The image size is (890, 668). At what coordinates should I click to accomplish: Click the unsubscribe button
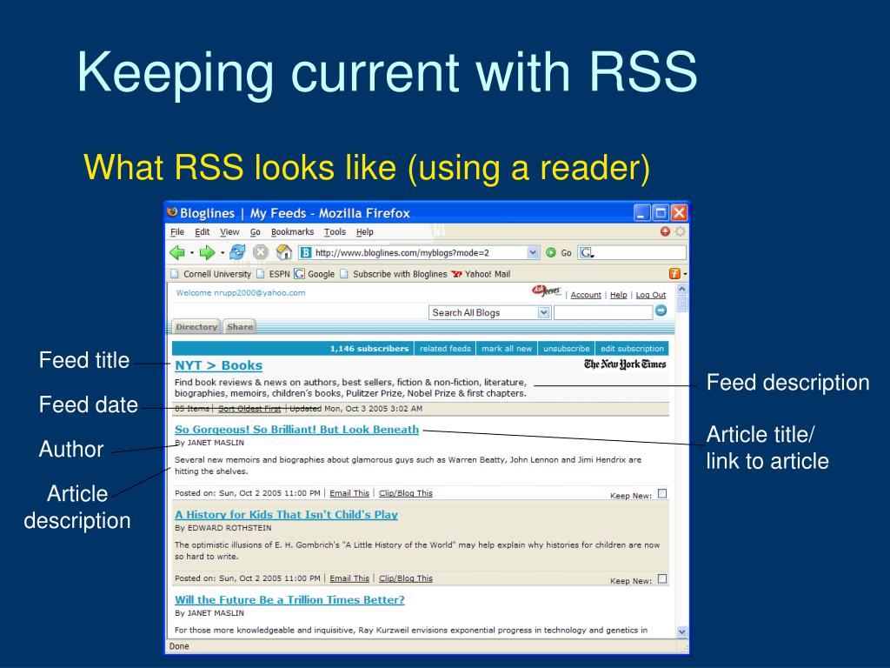567,348
